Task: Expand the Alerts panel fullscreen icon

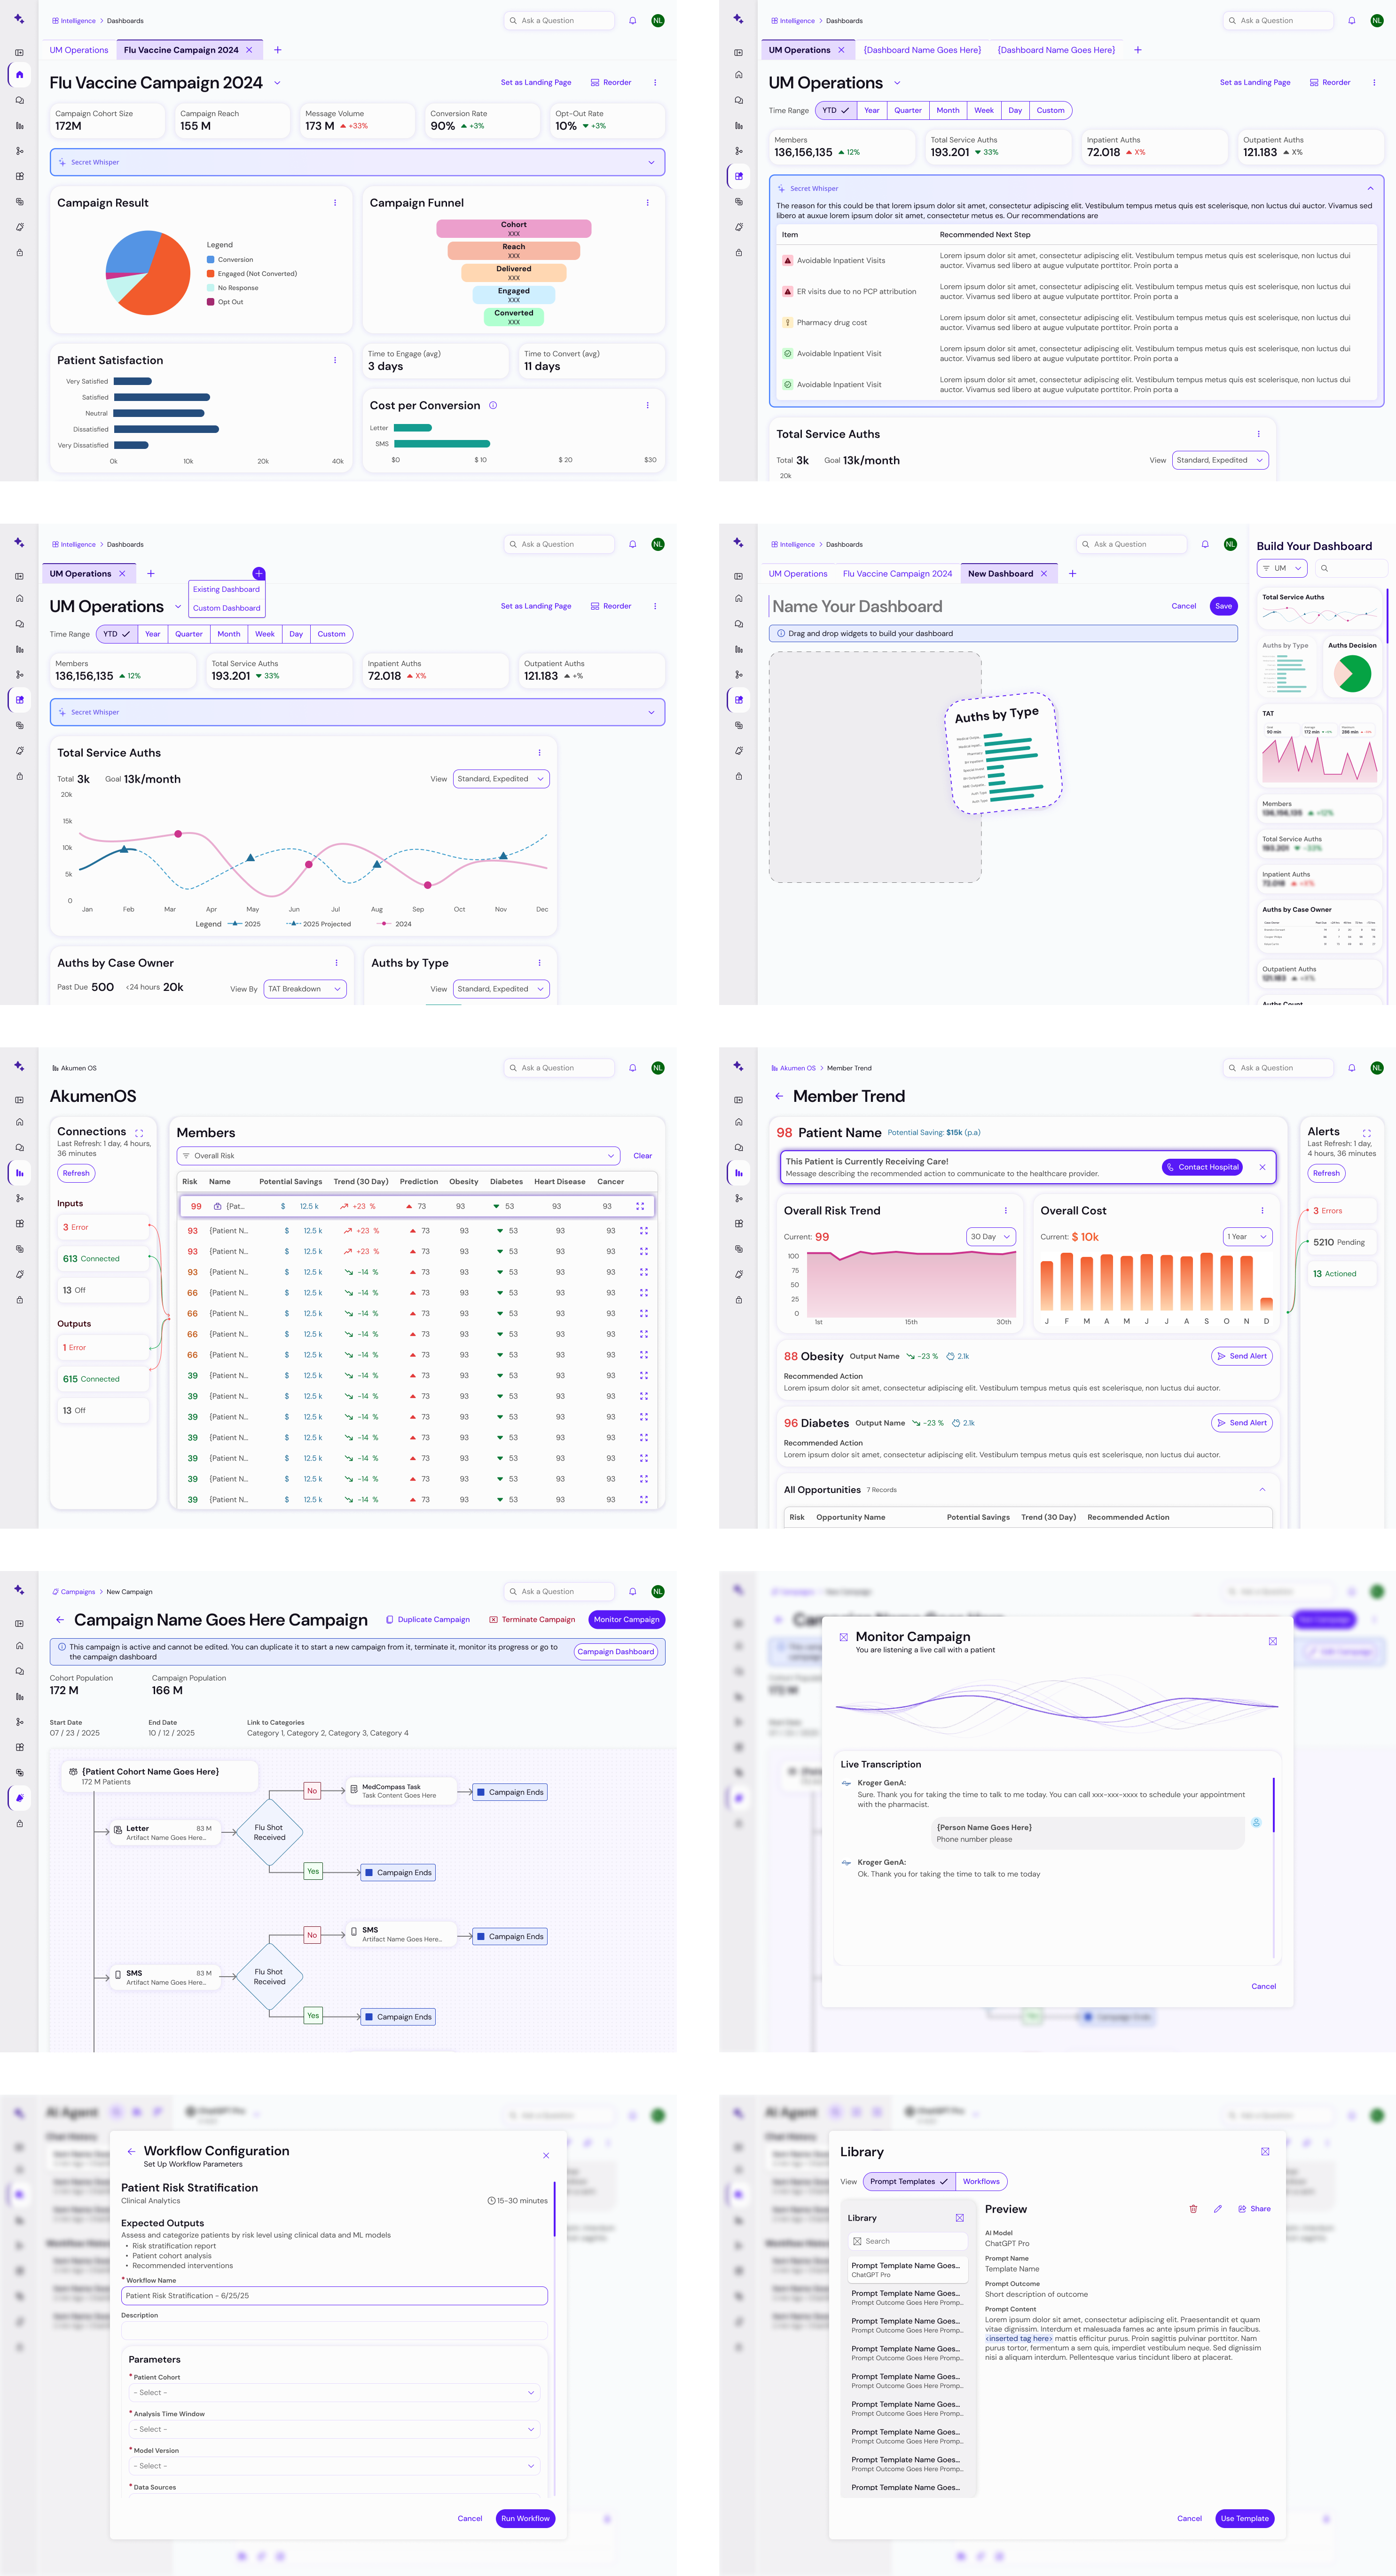Action: pyautogui.click(x=1366, y=1133)
